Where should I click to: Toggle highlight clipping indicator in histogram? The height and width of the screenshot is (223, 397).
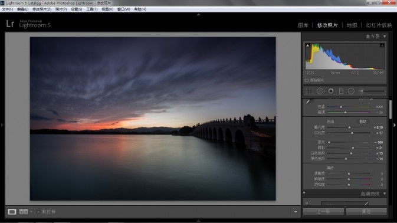tap(382, 45)
